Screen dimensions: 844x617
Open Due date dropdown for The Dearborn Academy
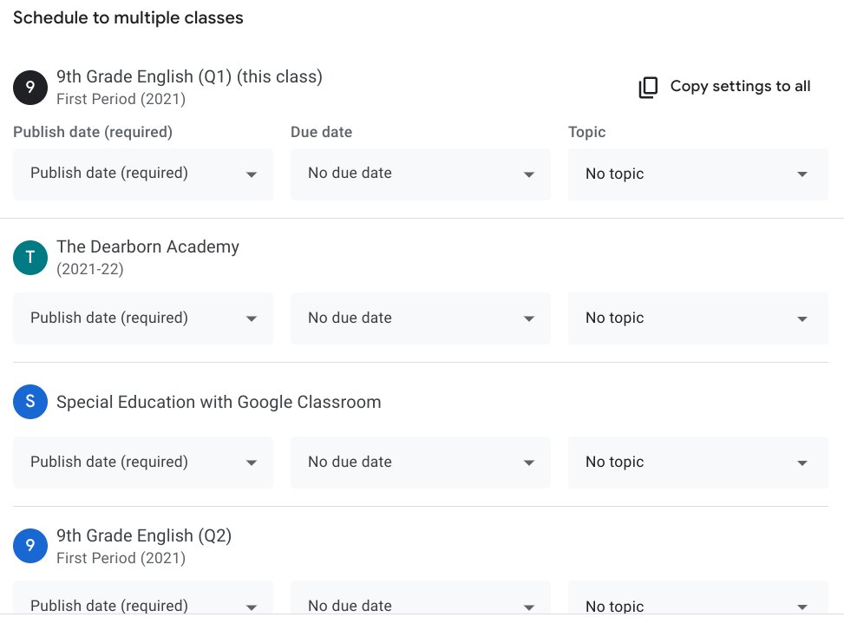pos(421,318)
